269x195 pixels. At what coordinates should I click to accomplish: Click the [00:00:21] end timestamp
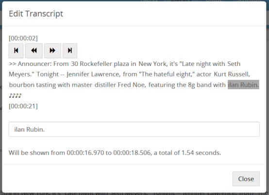[23, 106]
